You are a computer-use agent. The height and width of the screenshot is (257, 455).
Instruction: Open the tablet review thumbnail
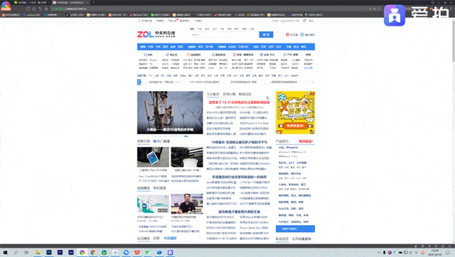pyautogui.click(x=153, y=157)
